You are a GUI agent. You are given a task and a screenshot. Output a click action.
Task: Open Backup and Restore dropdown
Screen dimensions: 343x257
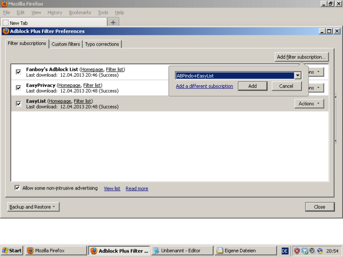point(33,207)
